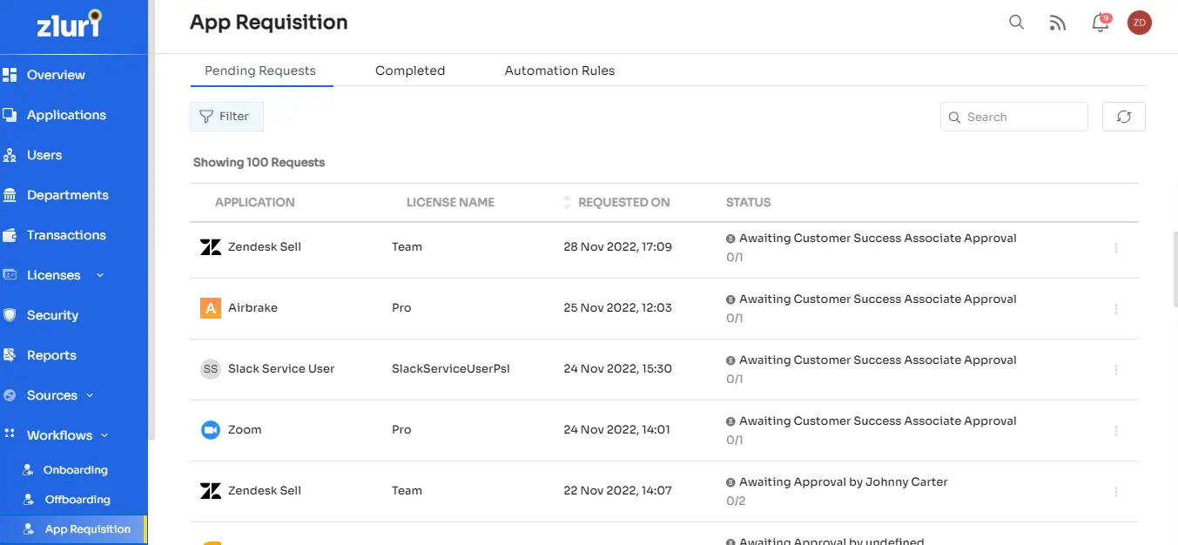Screen dimensions: 1178x545
Task: Click Zendesk logo in 22 Nov row
Action: point(211,491)
